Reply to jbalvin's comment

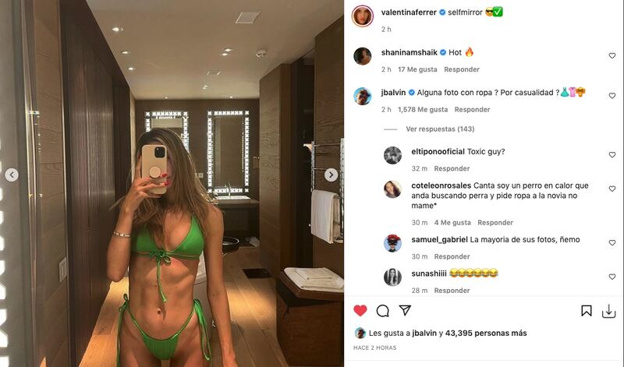pos(472,109)
